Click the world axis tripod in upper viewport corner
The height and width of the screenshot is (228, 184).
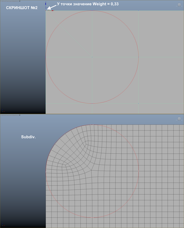tap(3, 111)
